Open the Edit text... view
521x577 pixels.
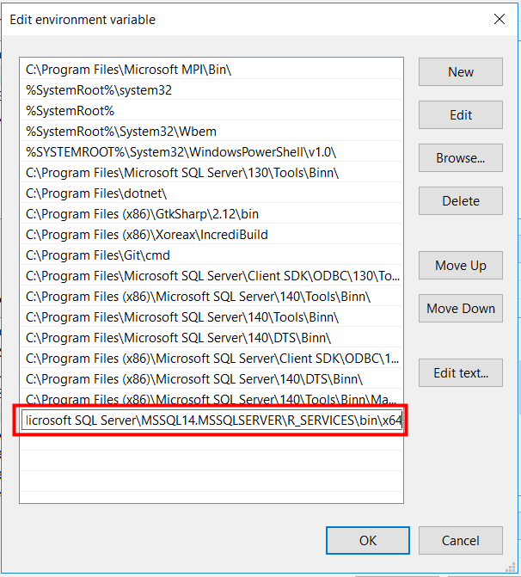pyautogui.click(x=460, y=372)
